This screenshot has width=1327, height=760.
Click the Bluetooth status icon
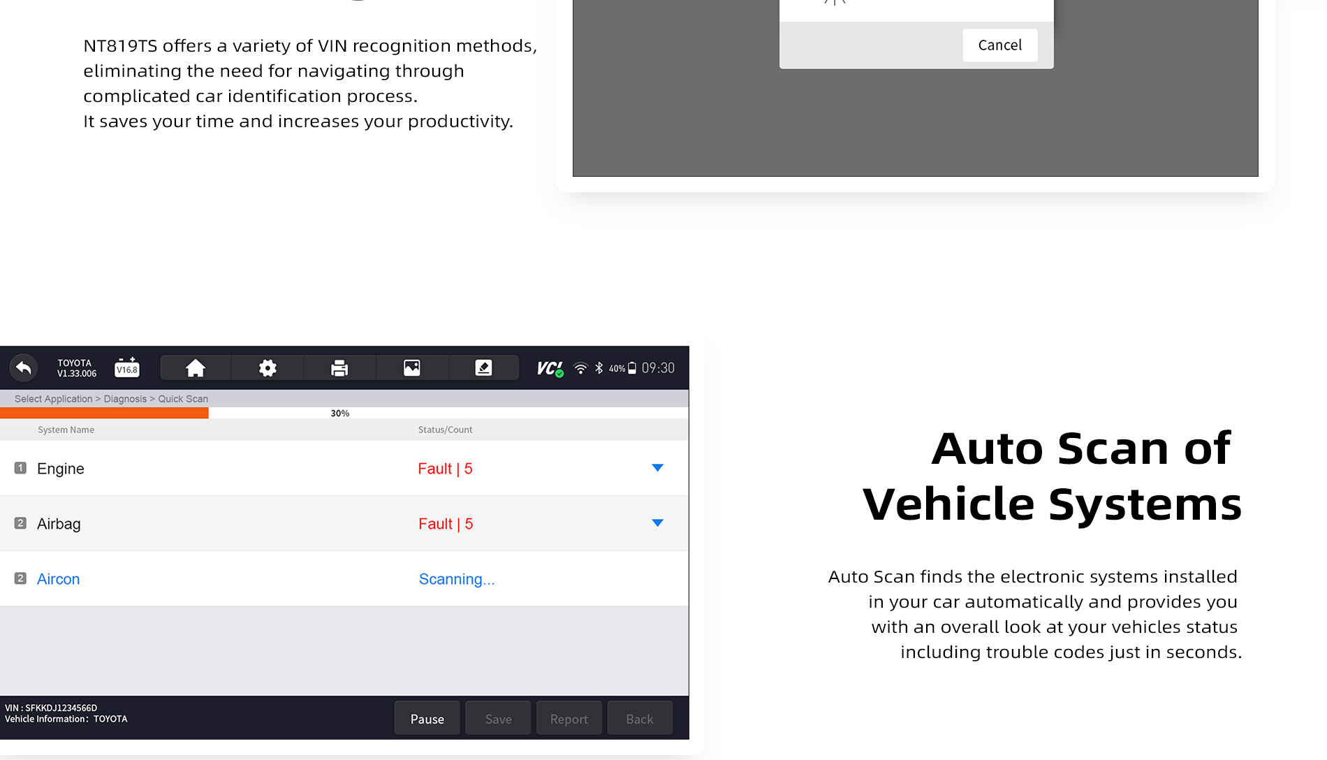coord(599,368)
